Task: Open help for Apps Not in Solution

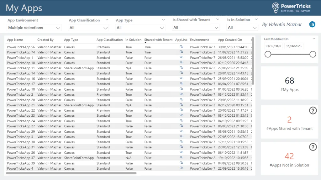Action: (313, 147)
